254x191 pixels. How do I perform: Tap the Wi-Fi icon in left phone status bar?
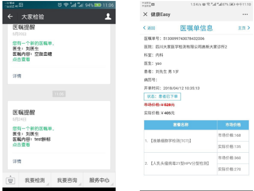point(66,5)
